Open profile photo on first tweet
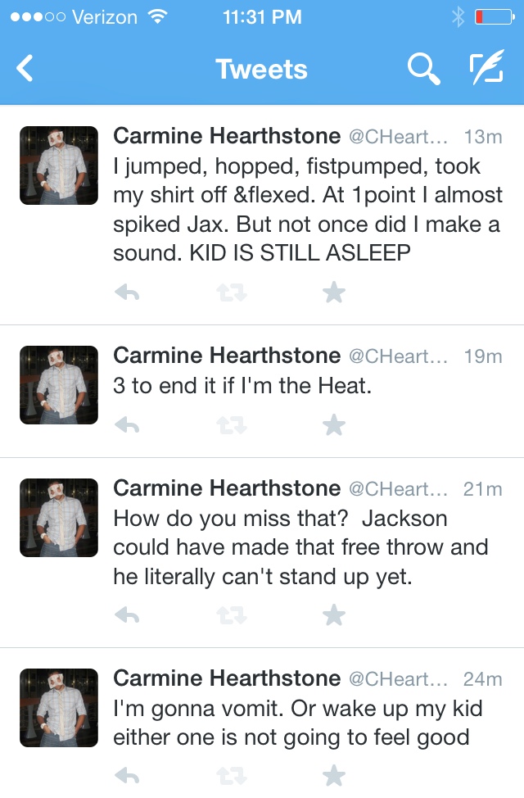The image size is (524, 798). tap(58, 165)
